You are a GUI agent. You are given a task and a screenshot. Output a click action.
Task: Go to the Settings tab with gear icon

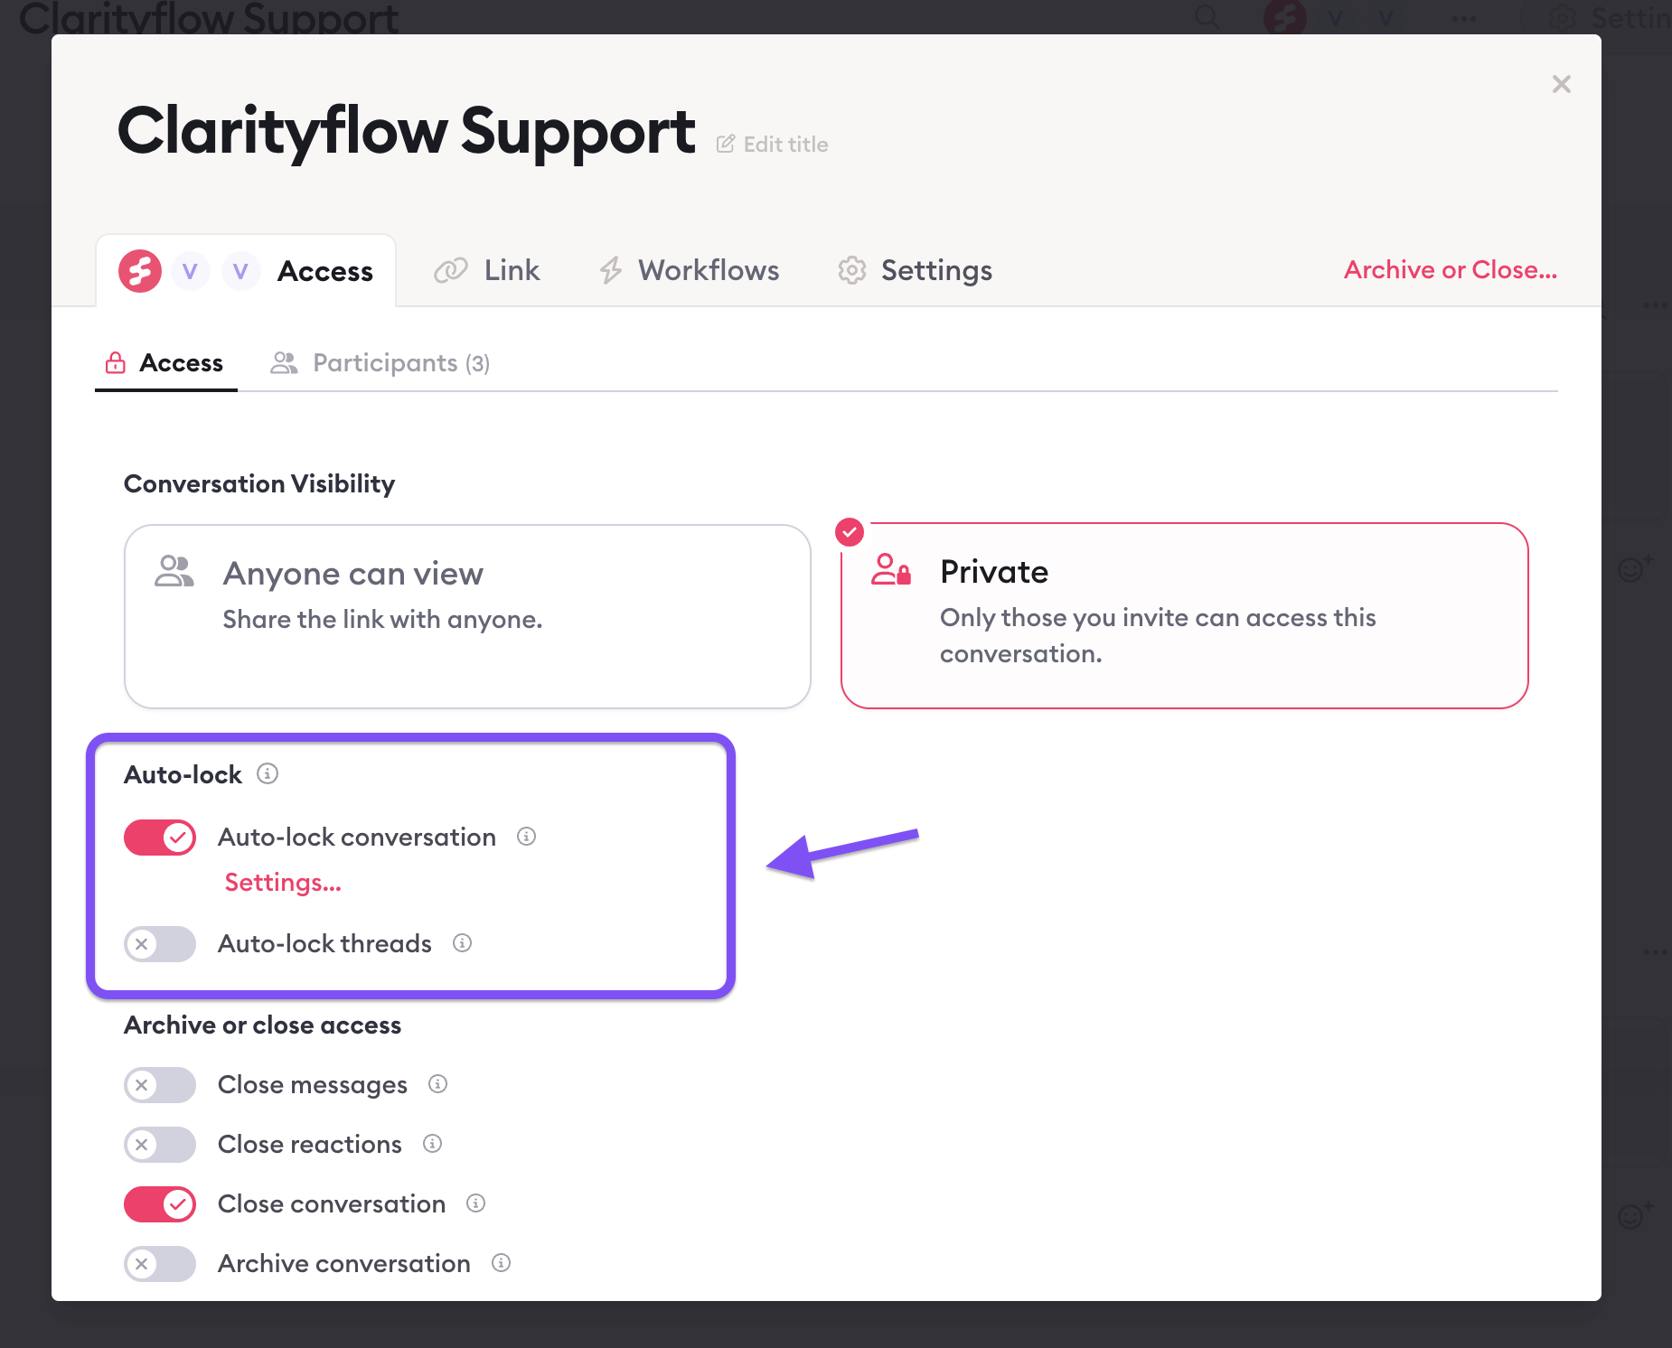(x=915, y=270)
